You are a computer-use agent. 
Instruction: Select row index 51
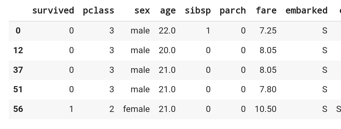pyautogui.click(x=18, y=89)
